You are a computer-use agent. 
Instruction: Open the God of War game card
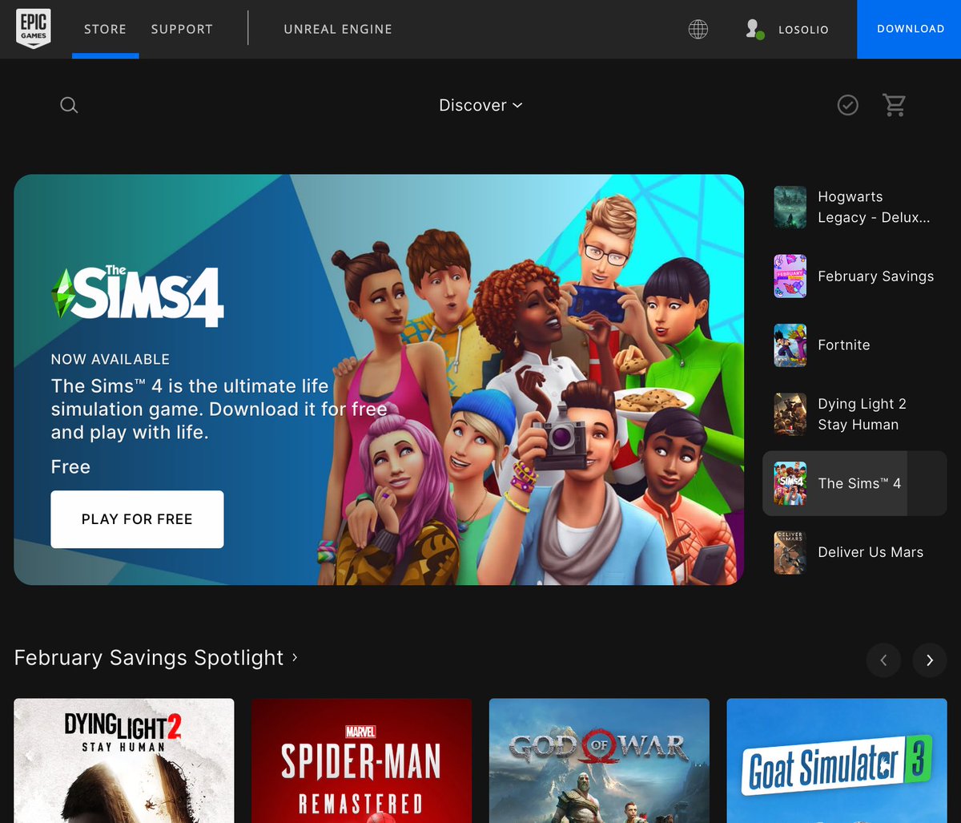(599, 760)
